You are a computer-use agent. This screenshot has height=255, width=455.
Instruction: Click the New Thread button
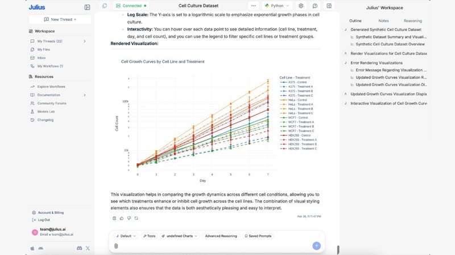[60, 19]
